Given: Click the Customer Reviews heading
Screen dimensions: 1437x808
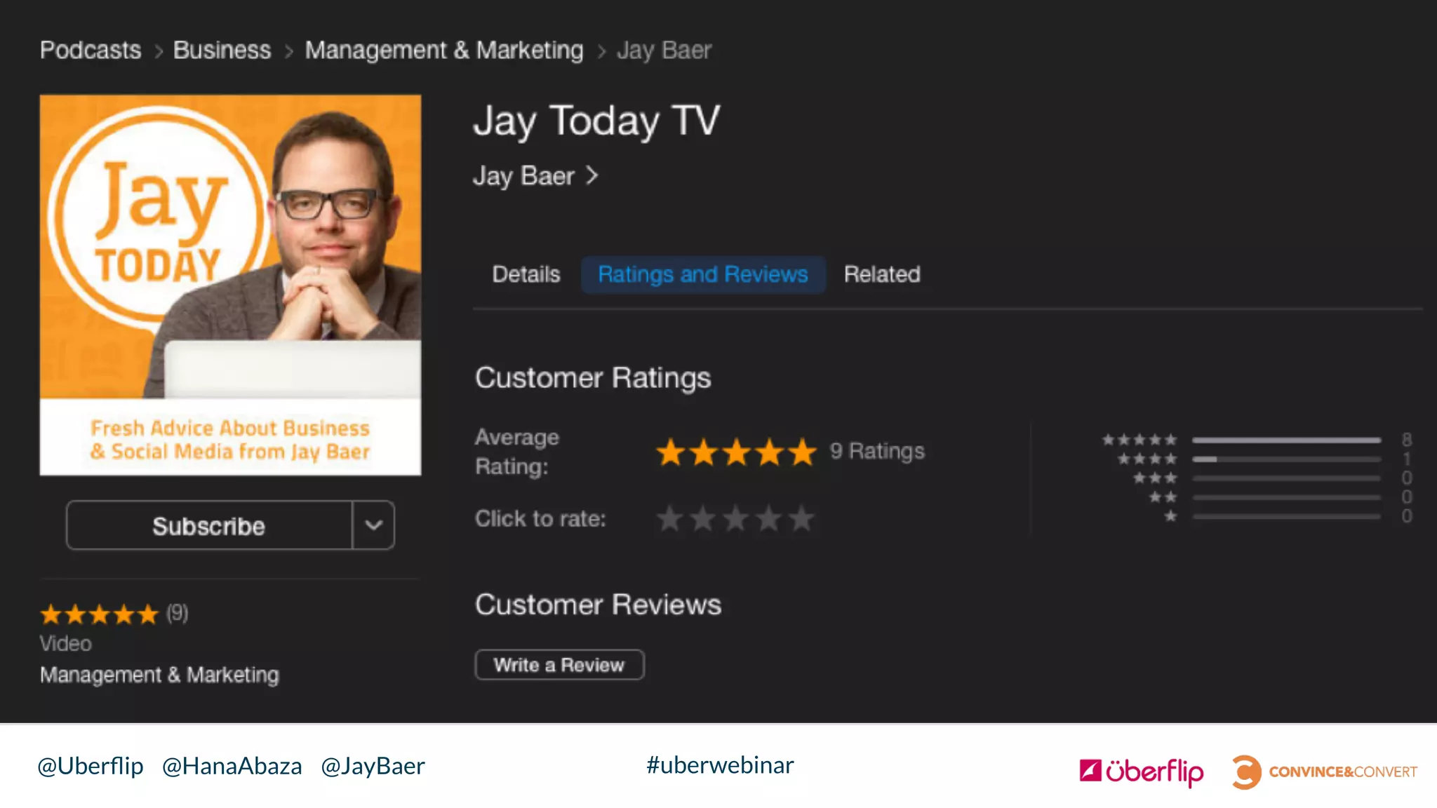Looking at the screenshot, I should tap(598, 605).
